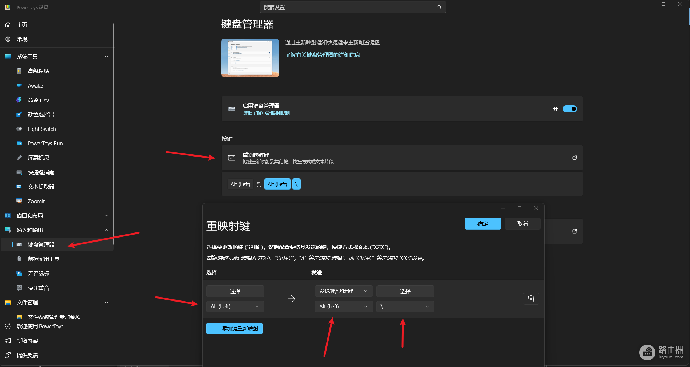Click the 重新映射键 card

click(402, 158)
